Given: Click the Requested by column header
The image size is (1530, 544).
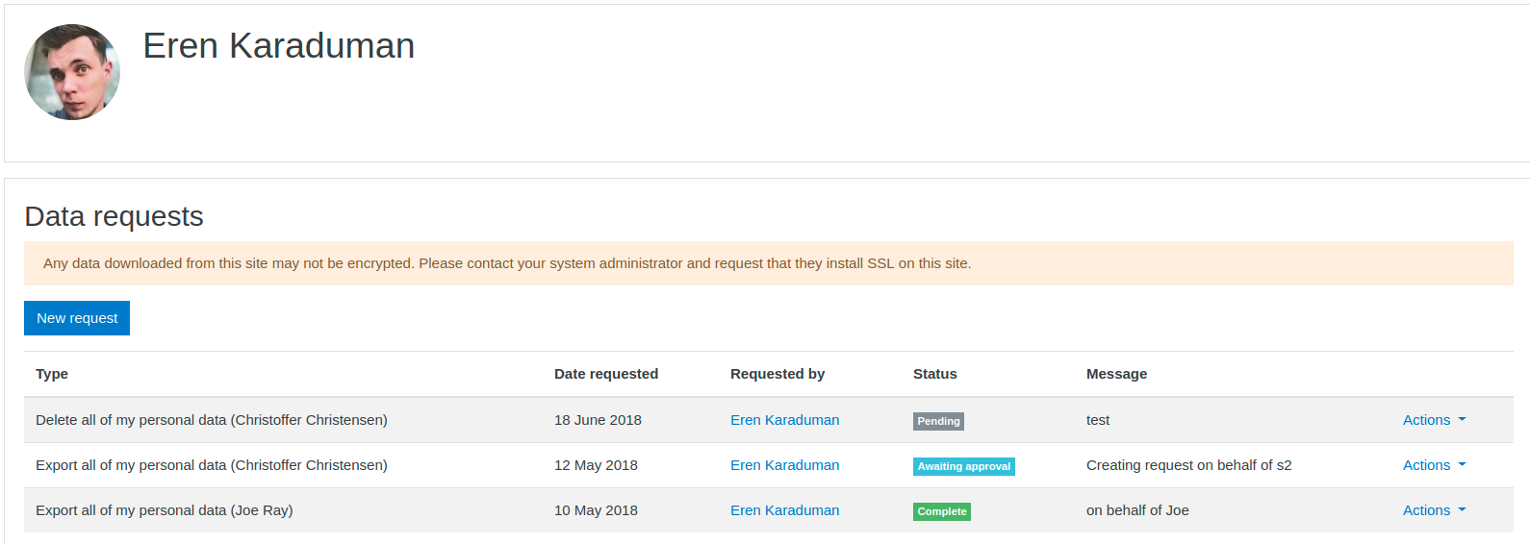Looking at the screenshot, I should [x=778, y=374].
